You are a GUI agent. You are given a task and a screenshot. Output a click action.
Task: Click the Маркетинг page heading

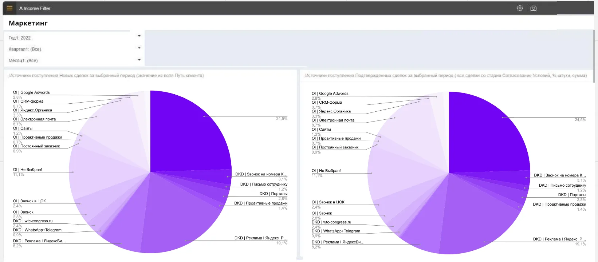coord(28,23)
